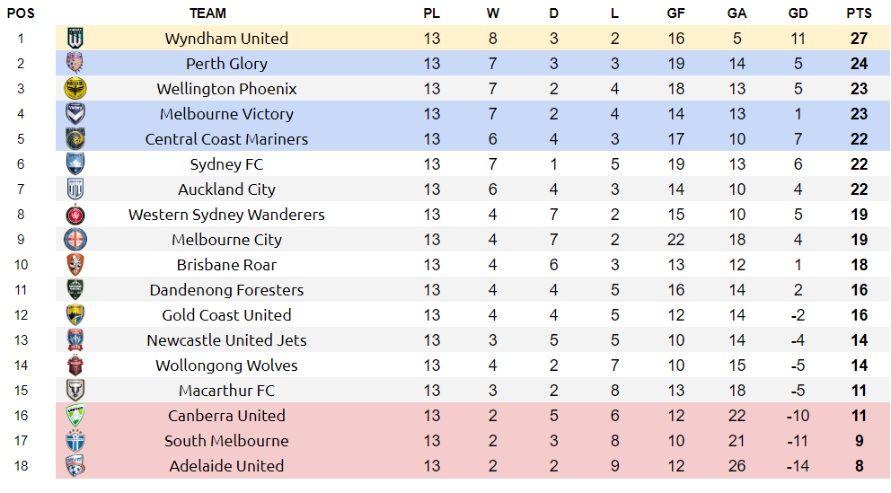Click the TEAM column header
Viewport: 891px width, 493px height.
click(208, 13)
